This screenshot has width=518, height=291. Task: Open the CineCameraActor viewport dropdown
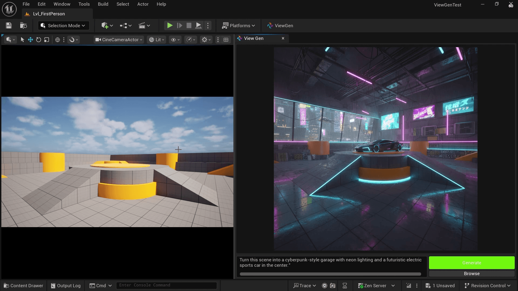(x=119, y=40)
